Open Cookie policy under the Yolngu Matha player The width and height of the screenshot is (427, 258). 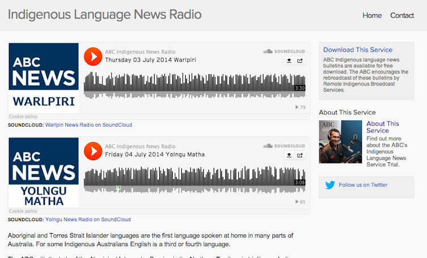(23, 211)
